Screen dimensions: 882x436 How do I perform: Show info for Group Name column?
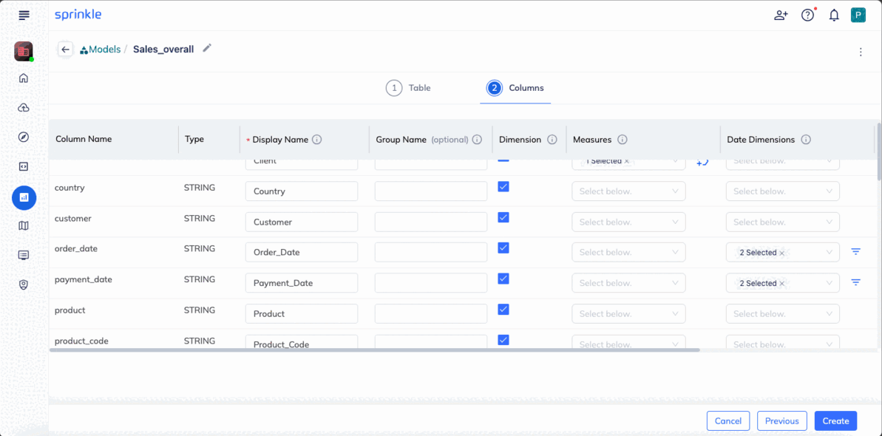click(477, 140)
